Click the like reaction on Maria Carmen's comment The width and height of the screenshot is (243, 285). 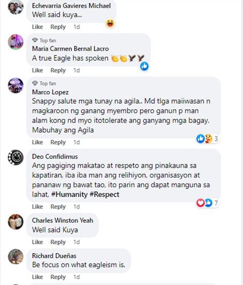(145, 66)
